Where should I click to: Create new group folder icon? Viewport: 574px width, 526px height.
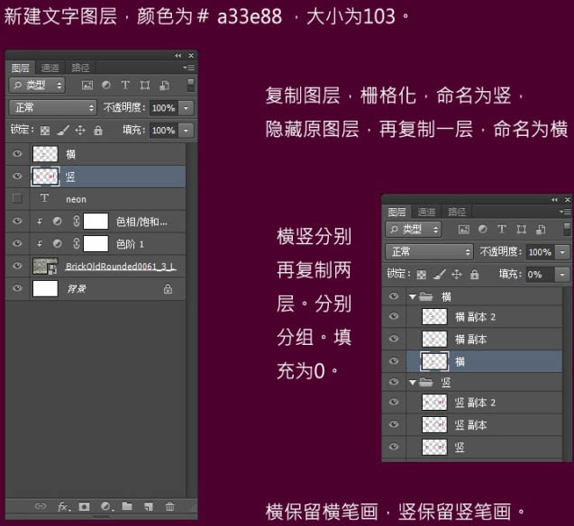[127, 506]
